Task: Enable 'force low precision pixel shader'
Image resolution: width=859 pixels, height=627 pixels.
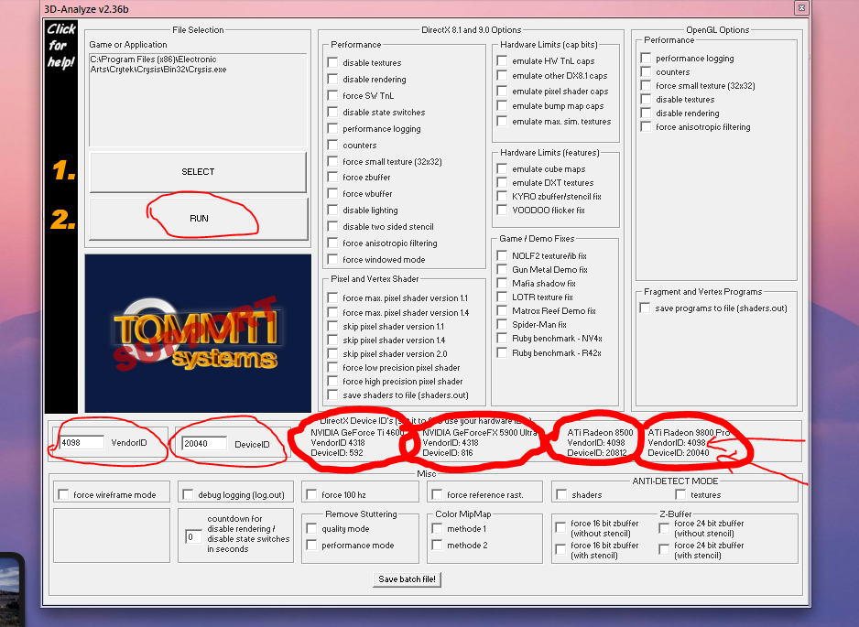Action: [x=332, y=367]
